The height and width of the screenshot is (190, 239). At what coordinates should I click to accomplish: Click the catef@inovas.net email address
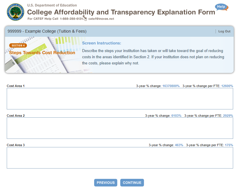(101, 19)
